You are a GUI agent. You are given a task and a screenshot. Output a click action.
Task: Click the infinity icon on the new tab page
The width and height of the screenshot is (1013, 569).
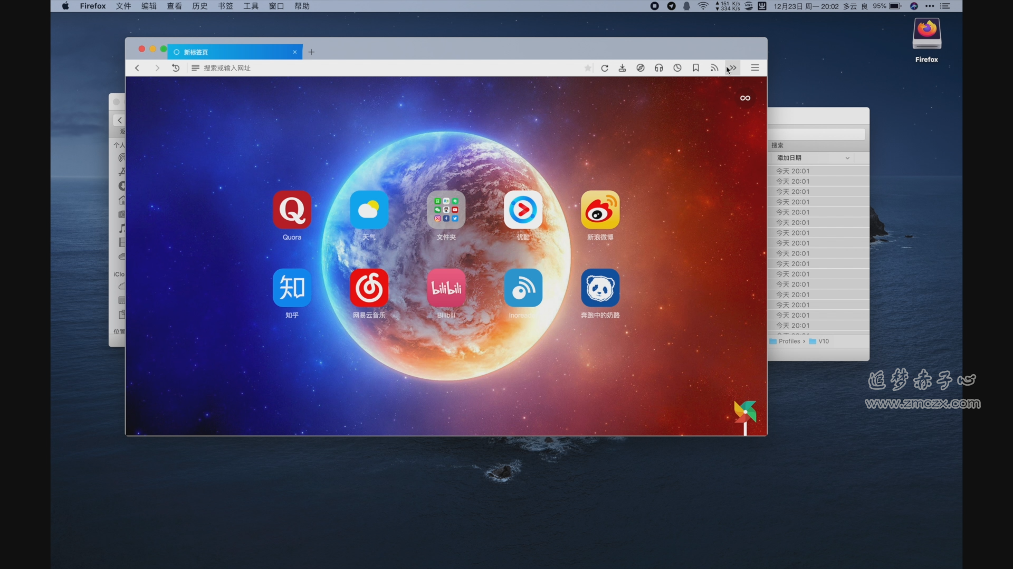click(x=745, y=98)
